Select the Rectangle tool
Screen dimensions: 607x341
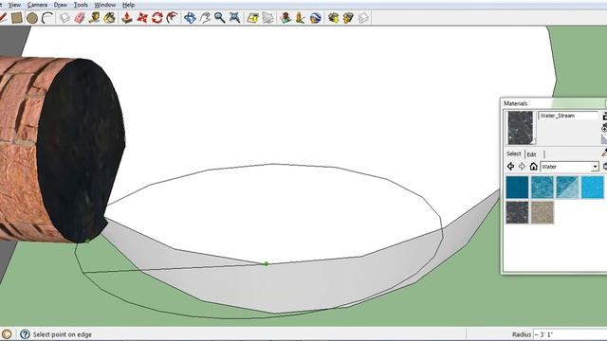click(x=17, y=18)
